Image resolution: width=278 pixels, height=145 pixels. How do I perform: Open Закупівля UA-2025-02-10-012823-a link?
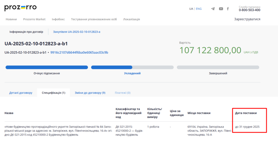(77, 32)
